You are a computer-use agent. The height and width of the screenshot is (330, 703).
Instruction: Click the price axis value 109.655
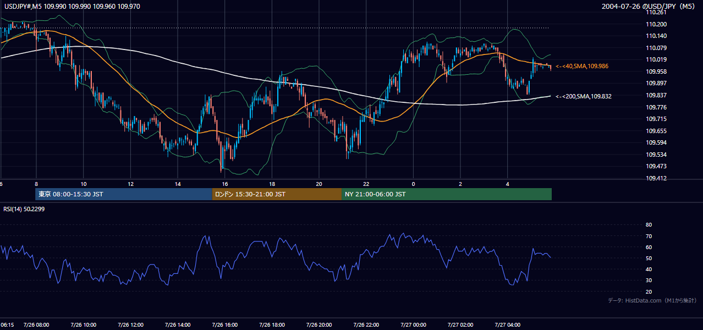[656, 131]
